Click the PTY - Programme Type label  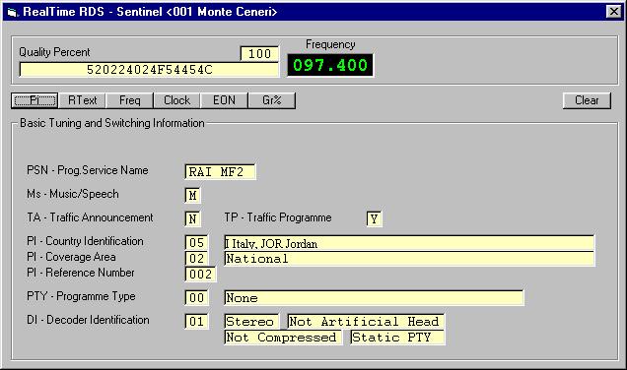point(81,296)
